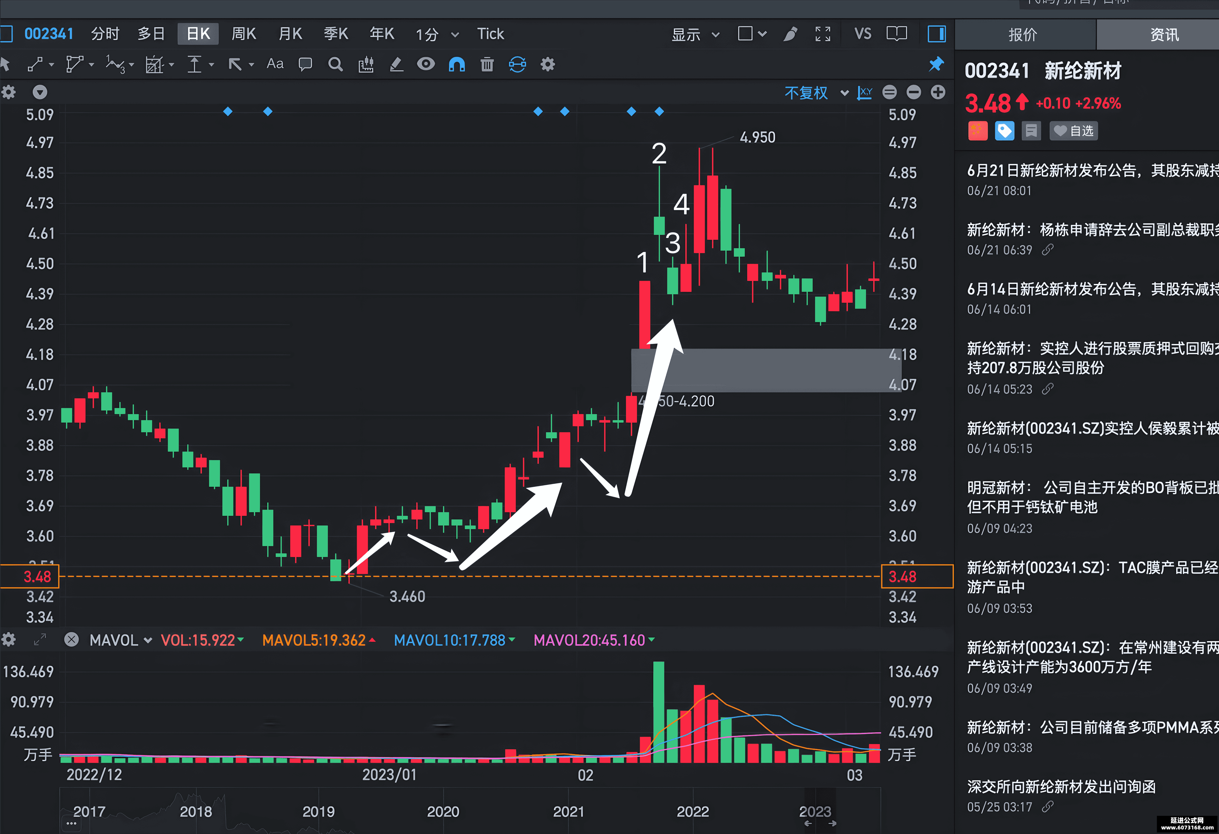This screenshot has height=834, width=1219.
Task: Add stock to 自选 favorites
Action: [x=1073, y=130]
